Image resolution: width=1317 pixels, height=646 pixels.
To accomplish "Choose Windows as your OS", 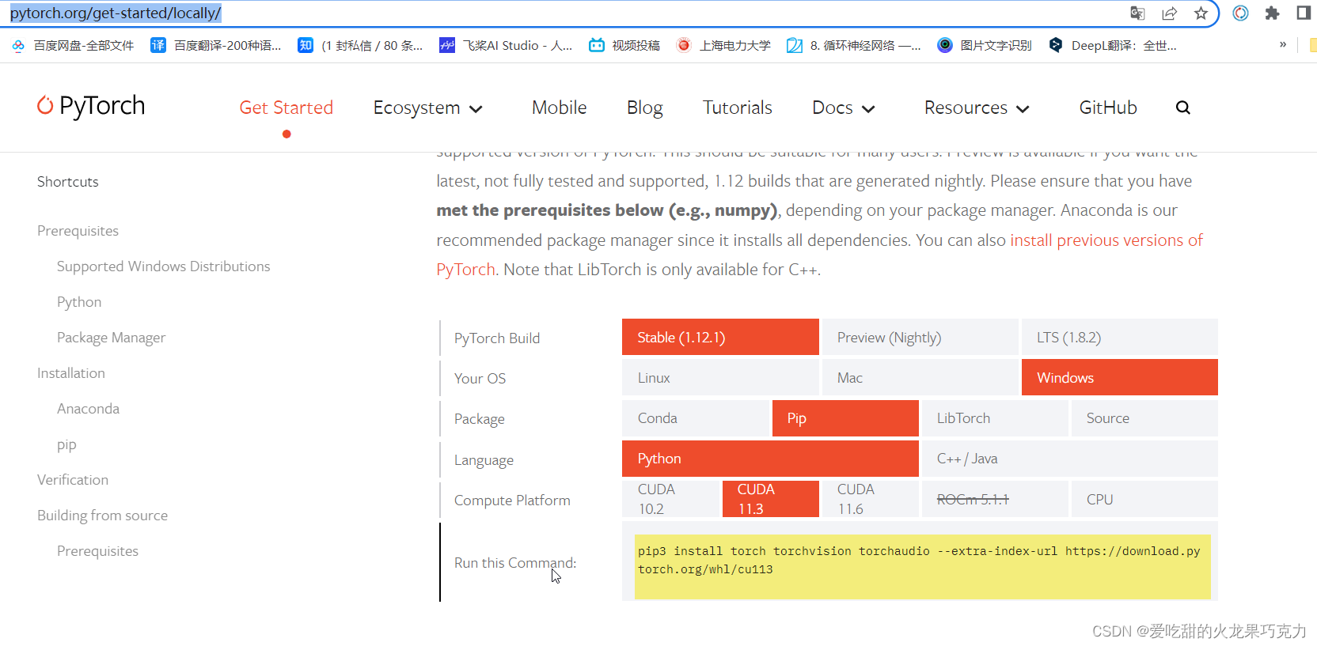I will (1119, 377).
